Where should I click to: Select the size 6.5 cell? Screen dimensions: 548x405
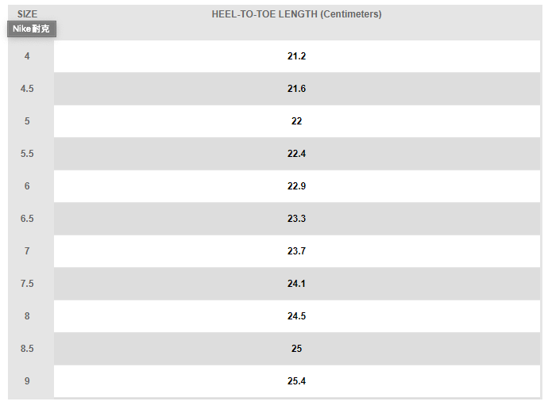pos(27,219)
